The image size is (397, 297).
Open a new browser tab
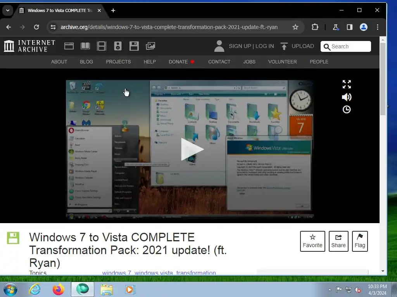[x=113, y=10]
